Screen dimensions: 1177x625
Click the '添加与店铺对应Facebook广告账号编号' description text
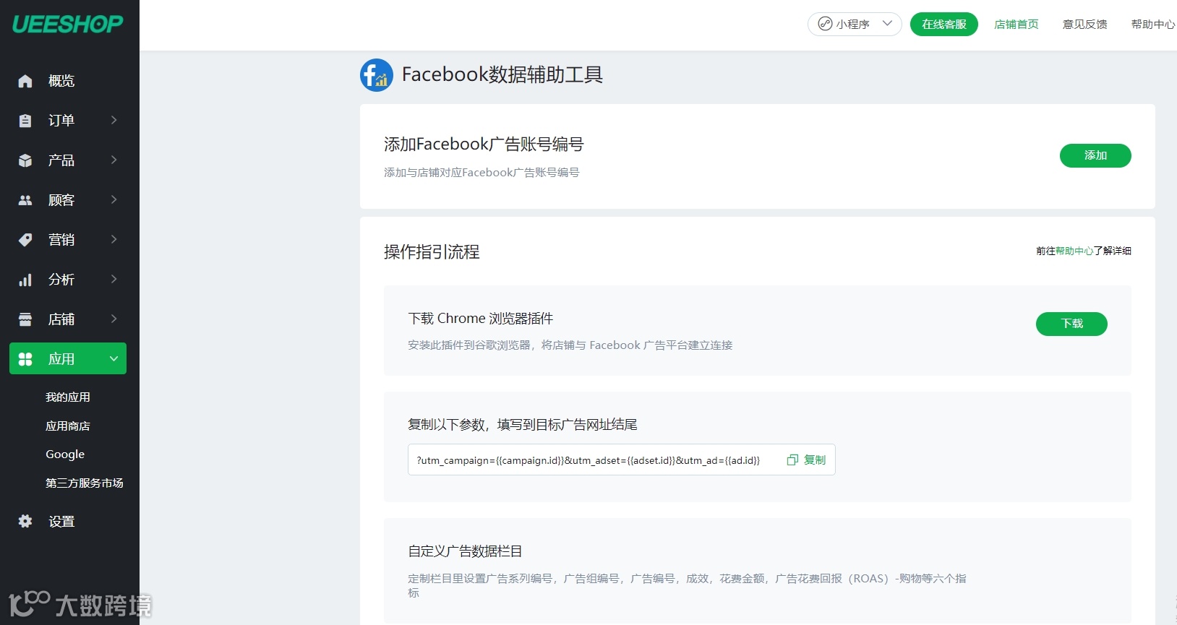(482, 173)
